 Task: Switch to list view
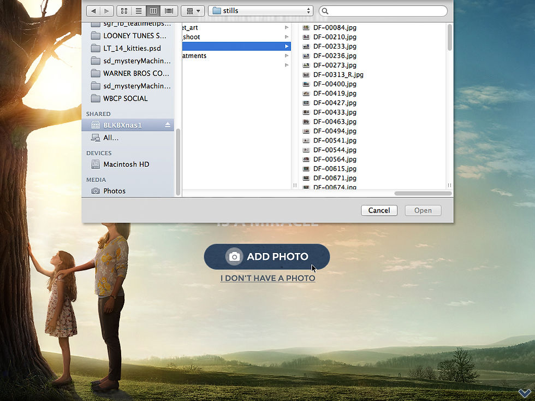139,11
